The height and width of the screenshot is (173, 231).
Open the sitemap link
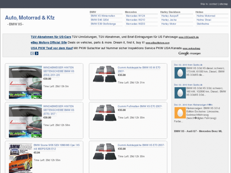[223, 4]
